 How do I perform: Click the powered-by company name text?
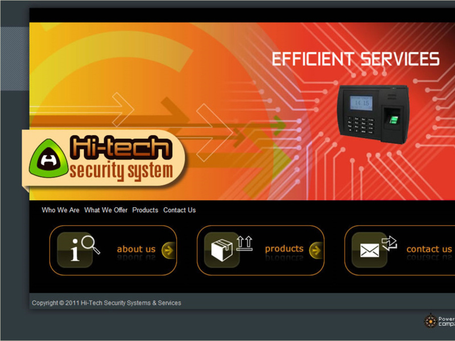446,321
